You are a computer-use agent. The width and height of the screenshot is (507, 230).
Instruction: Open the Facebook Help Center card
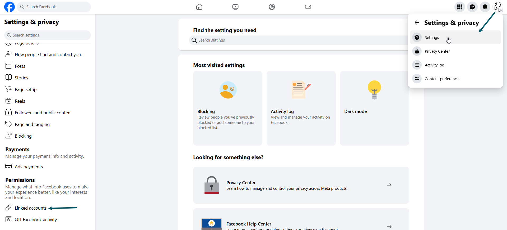click(301, 219)
